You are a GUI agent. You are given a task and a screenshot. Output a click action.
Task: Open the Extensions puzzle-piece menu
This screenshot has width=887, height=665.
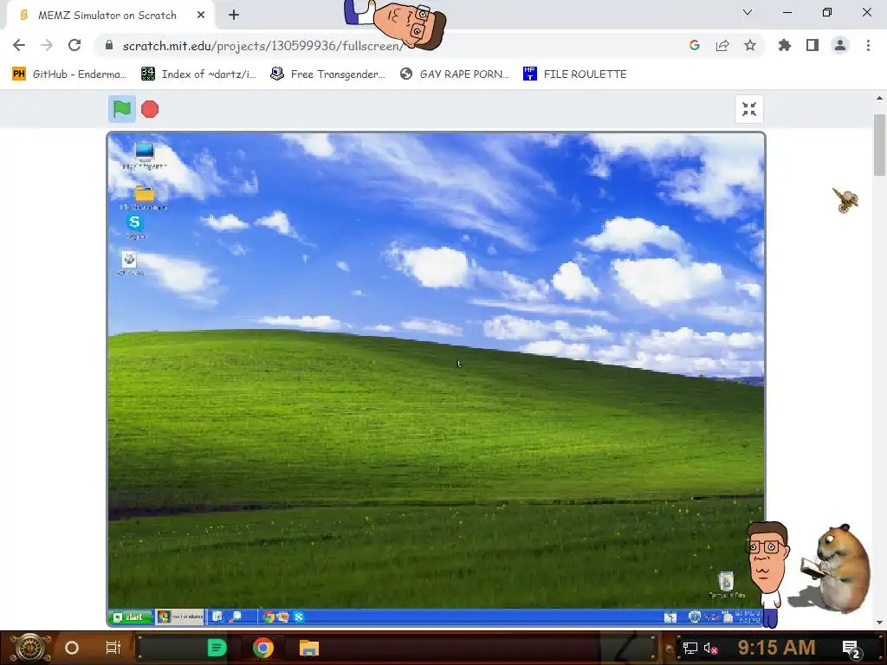[785, 45]
